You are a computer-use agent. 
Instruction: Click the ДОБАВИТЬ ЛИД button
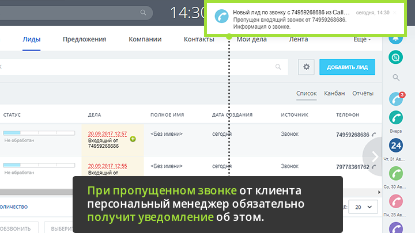(x=347, y=67)
